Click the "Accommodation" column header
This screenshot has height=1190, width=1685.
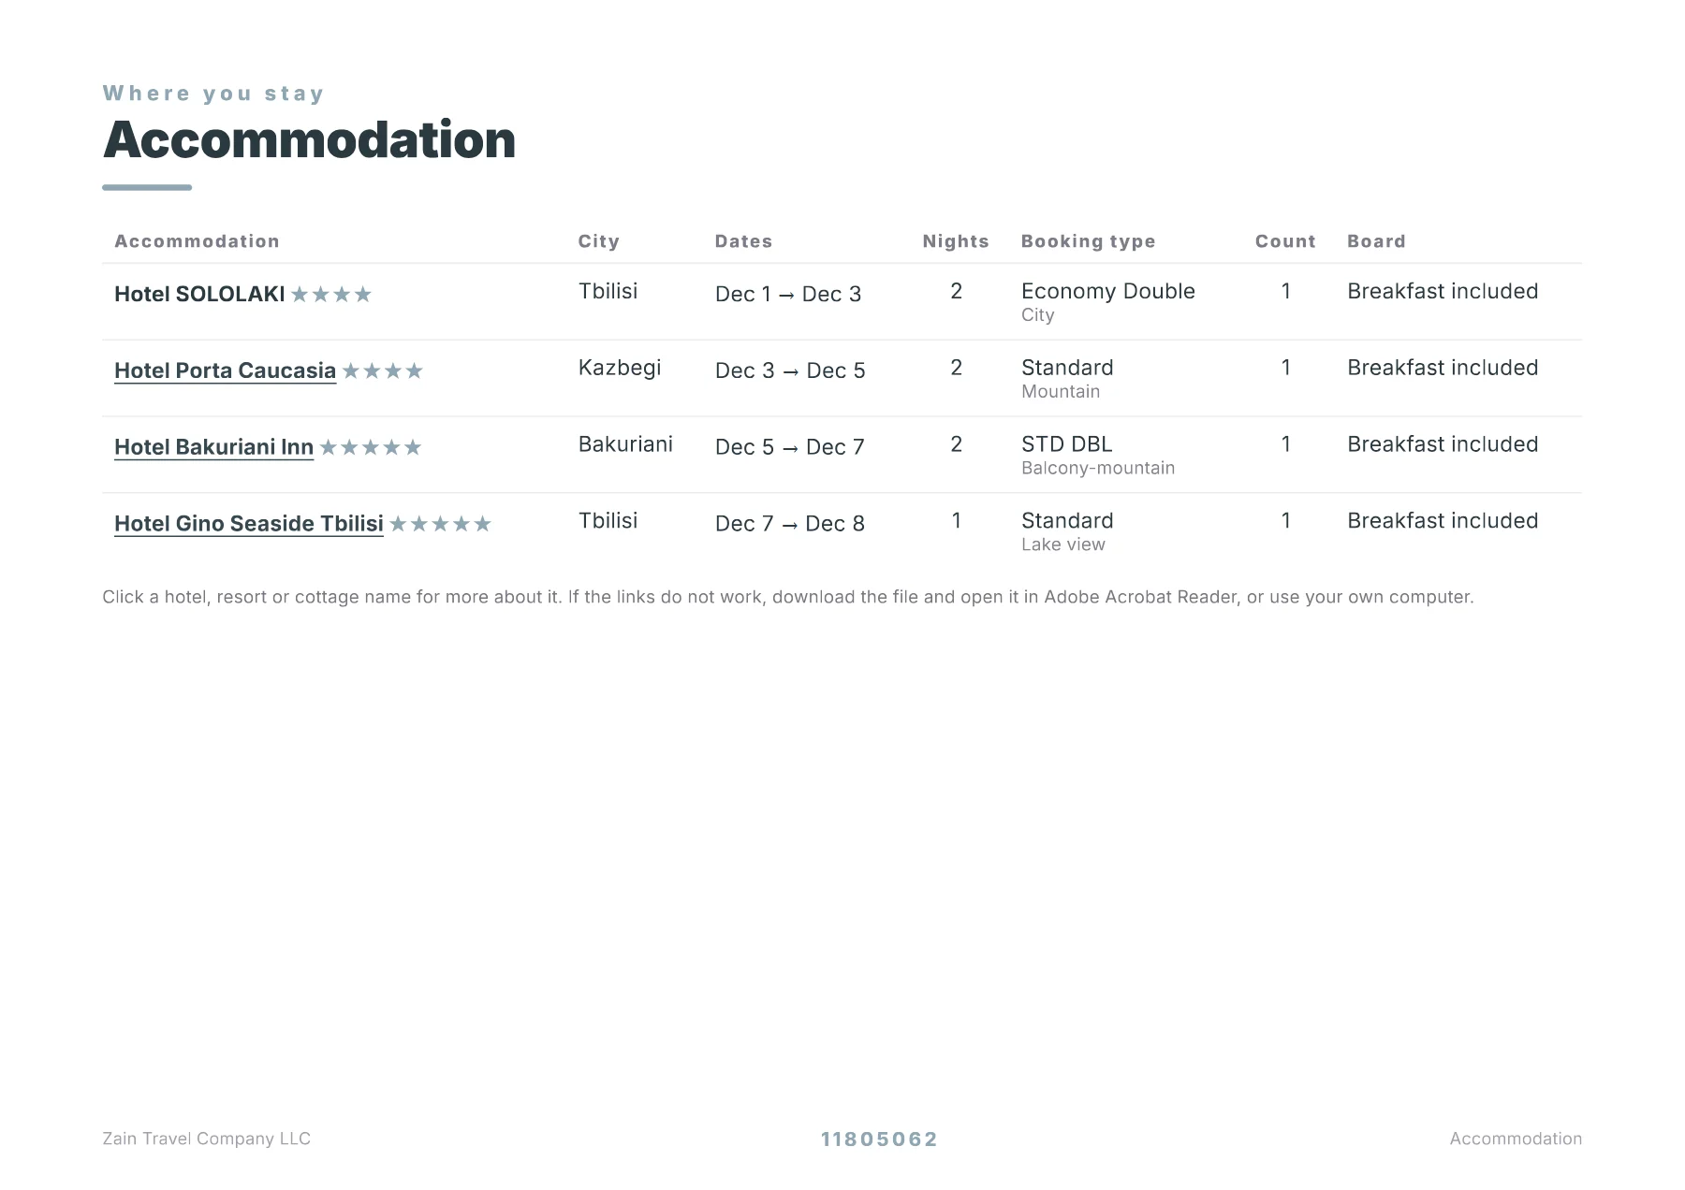[x=197, y=241]
